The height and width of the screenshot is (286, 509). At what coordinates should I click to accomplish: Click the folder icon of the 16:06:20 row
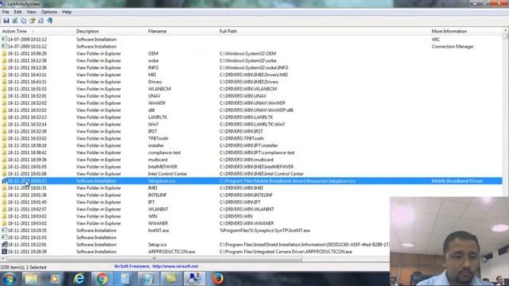pyautogui.click(x=4, y=53)
